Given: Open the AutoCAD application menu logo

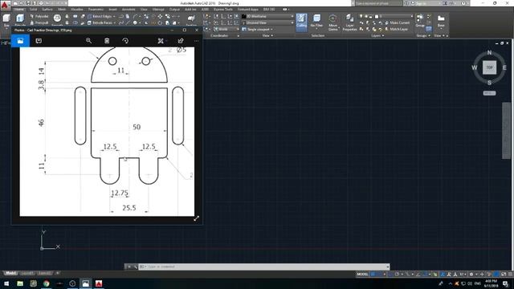Looking at the screenshot, I should 5,5.
